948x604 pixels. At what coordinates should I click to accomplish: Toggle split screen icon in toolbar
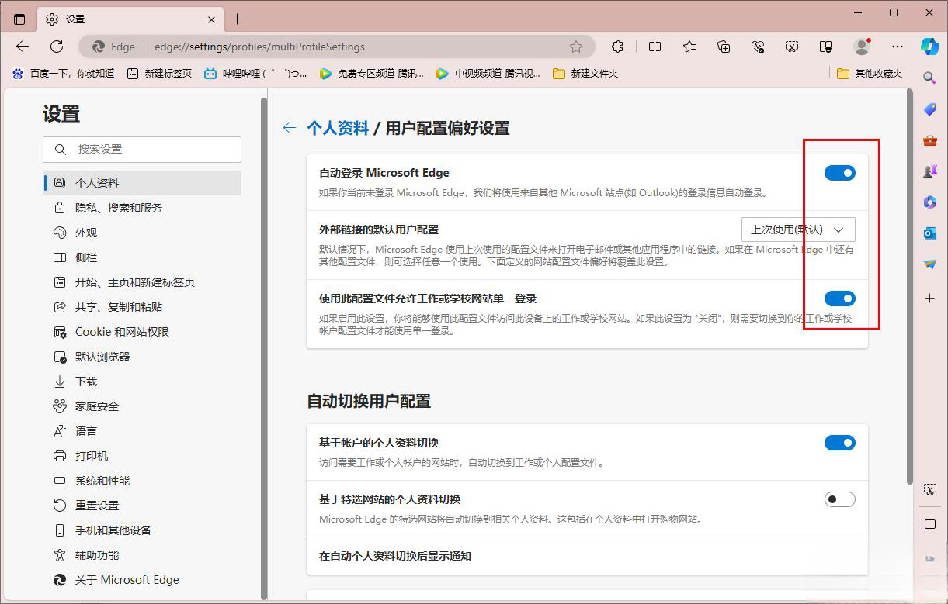[x=655, y=47]
